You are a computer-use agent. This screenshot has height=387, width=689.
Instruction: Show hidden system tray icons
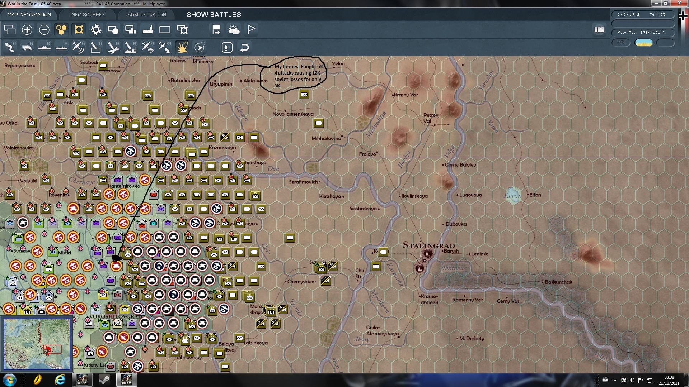(x=615, y=380)
